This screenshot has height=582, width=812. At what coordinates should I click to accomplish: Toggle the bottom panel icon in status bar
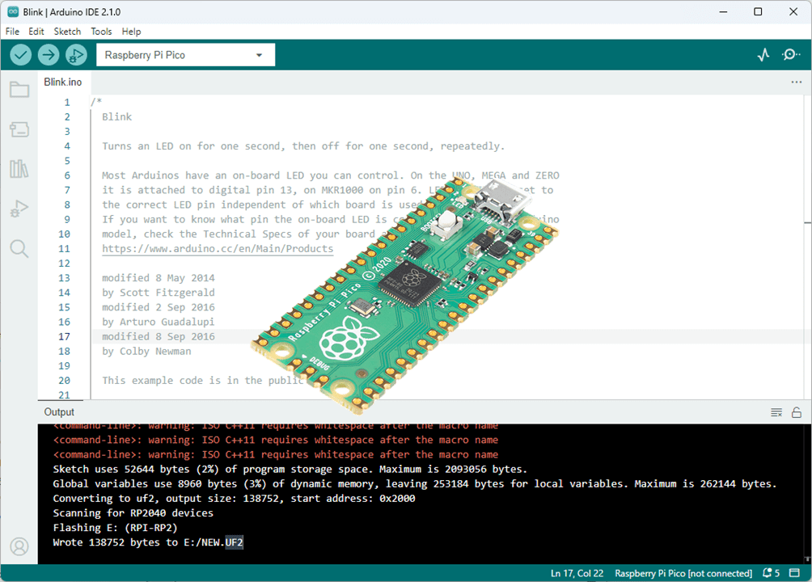pyautogui.click(x=794, y=572)
